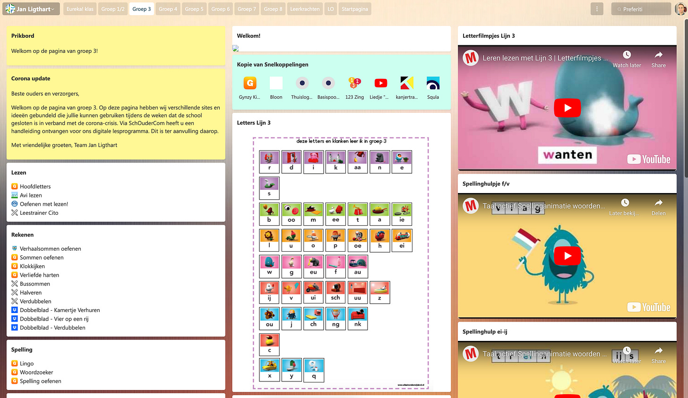688x398 pixels.
Task: Play the Spellinghulpje f/v video
Action: coord(567,255)
